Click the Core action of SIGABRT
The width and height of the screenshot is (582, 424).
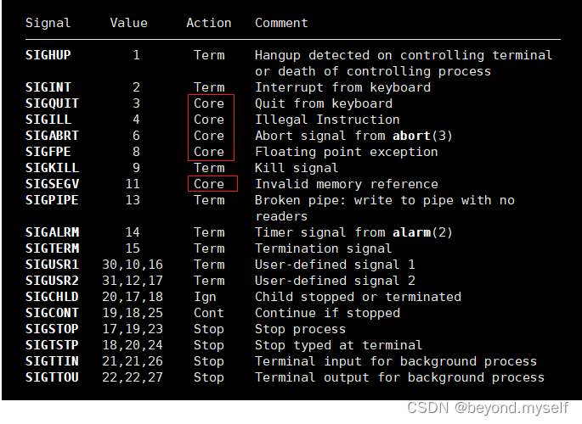coord(209,136)
